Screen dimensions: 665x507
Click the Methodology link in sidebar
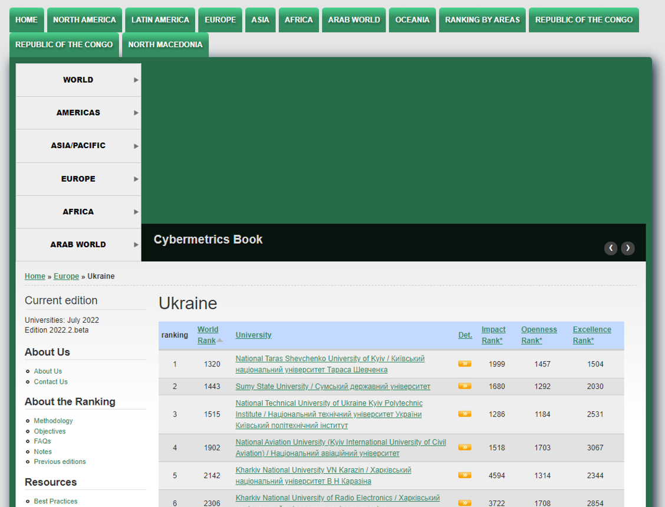[53, 421]
